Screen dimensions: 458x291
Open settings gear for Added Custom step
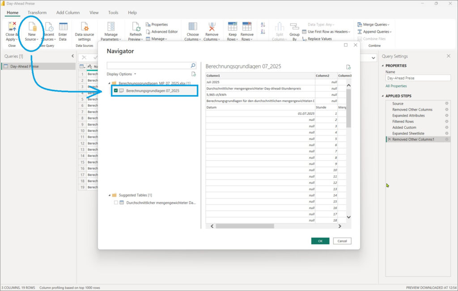coord(447,127)
